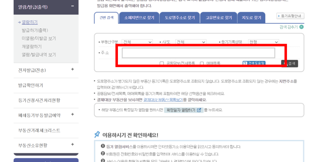
Task: Click the external link icon on 확정일자 열람하기
Action: (x=199, y=110)
